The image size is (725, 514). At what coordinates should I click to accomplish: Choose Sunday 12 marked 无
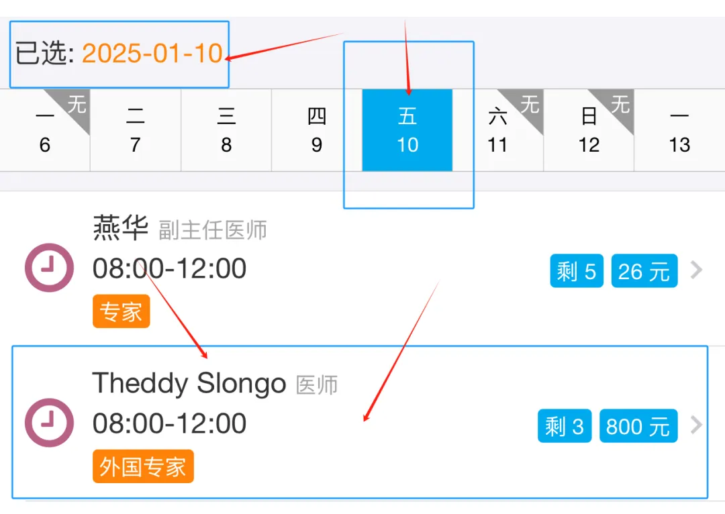589,130
